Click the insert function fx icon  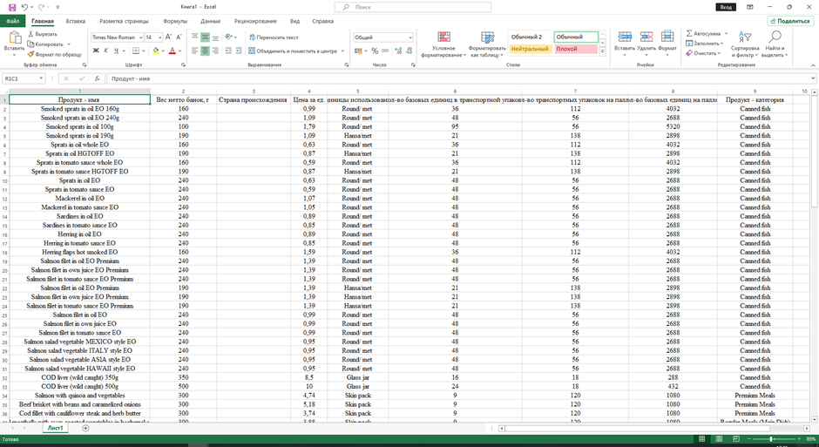pyautogui.click(x=97, y=78)
